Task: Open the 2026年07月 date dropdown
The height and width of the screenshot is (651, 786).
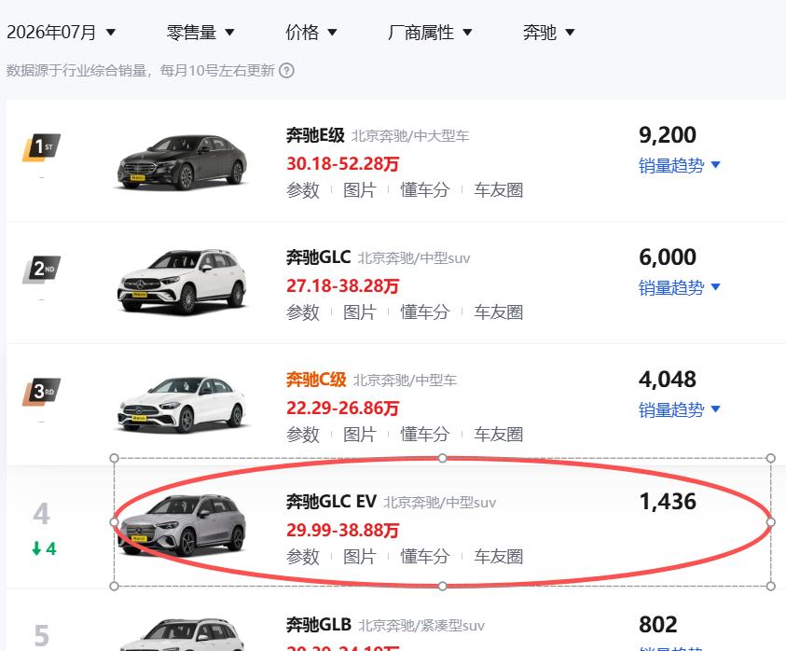Action: pos(62,33)
